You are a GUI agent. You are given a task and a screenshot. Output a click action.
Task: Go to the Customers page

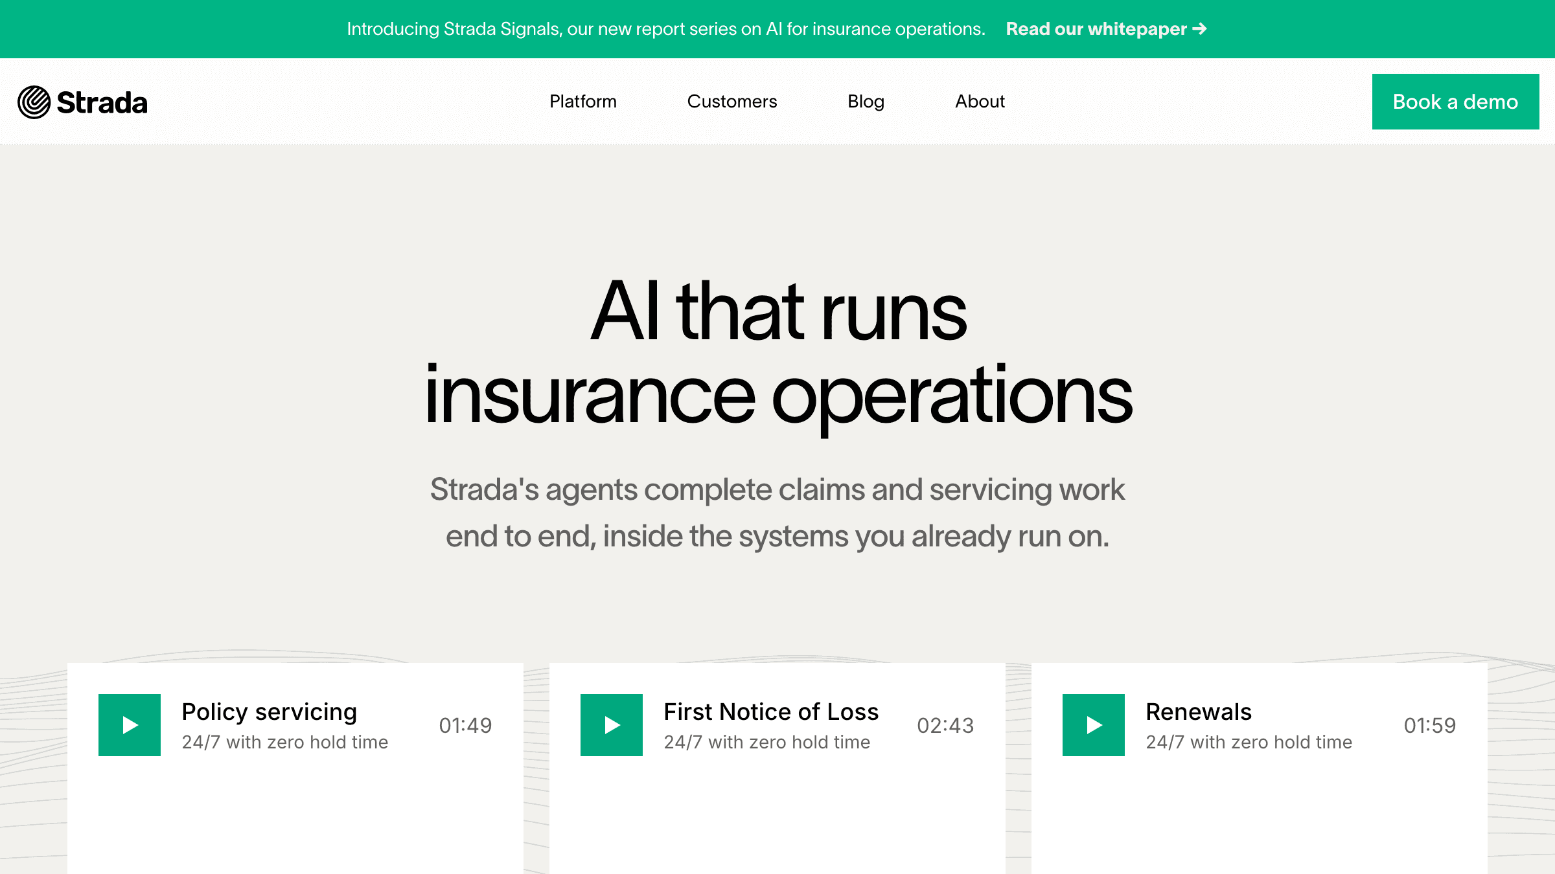click(732, 102)
